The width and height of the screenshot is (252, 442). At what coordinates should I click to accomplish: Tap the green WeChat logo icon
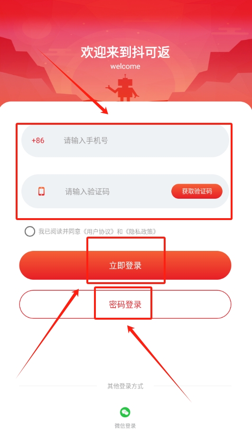pyautogui.click(x=125, y=413)
